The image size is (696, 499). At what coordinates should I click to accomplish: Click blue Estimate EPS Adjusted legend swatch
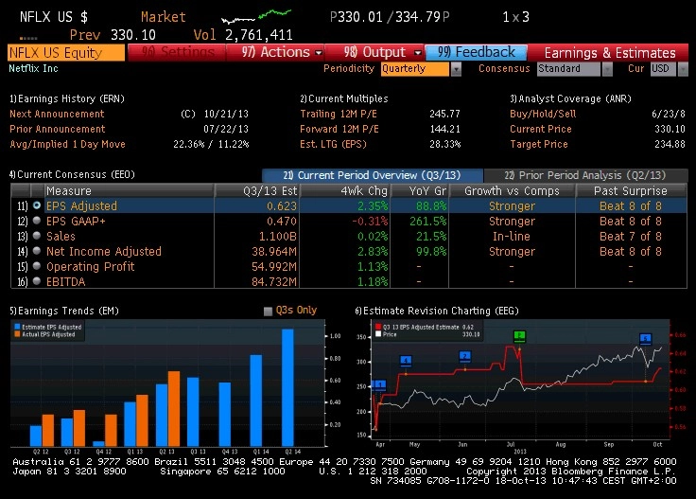pos(17,327)
